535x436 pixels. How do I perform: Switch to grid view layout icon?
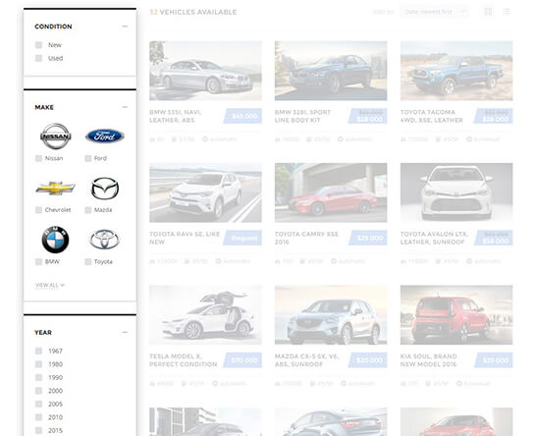pos(488,12)
